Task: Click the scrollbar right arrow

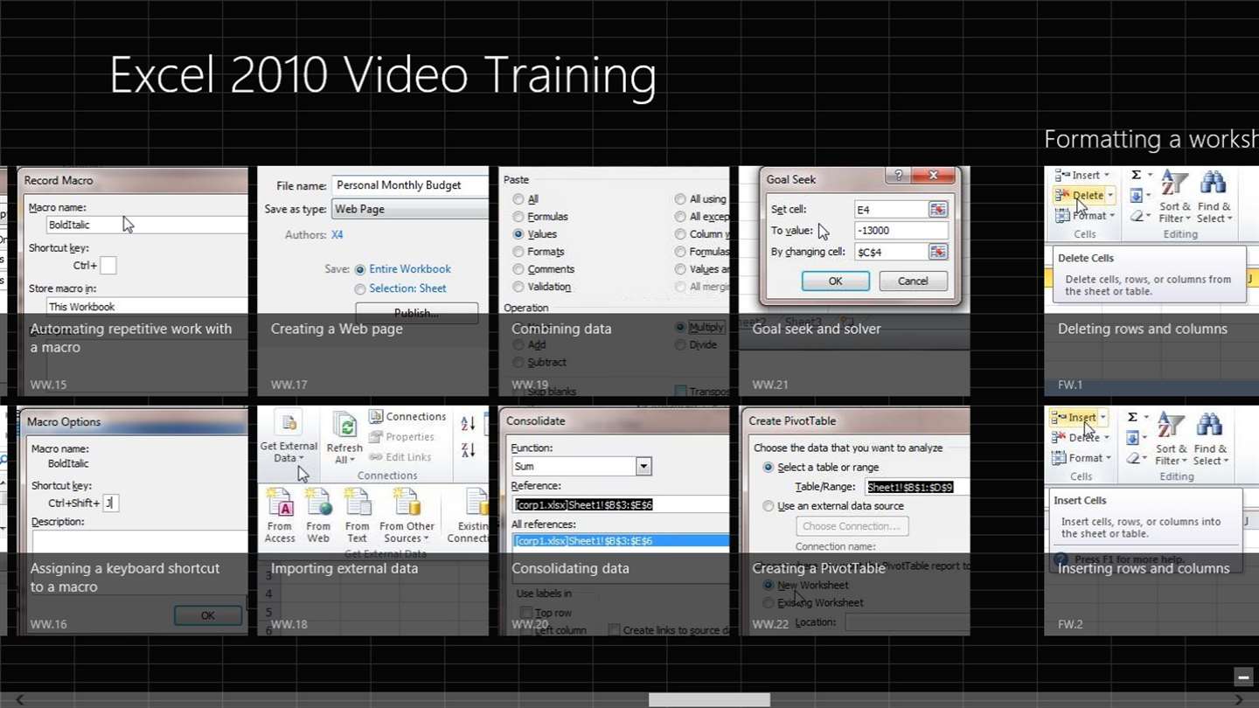Action: pyautogui.click(x=1239, y=700)
